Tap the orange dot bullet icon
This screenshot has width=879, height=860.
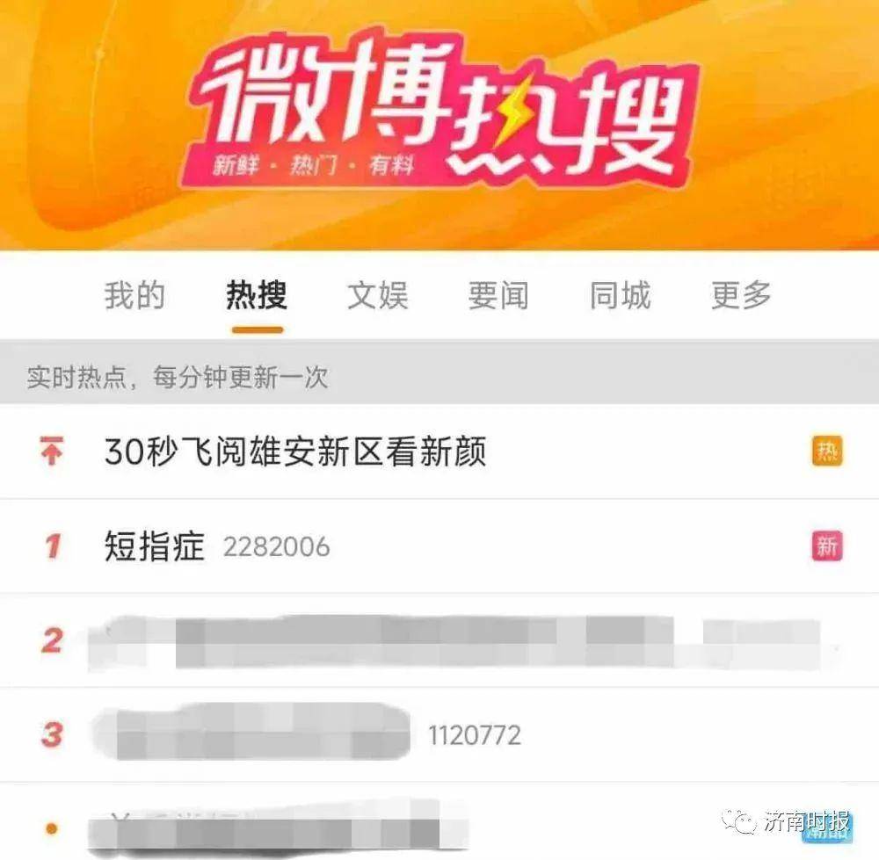52,828
